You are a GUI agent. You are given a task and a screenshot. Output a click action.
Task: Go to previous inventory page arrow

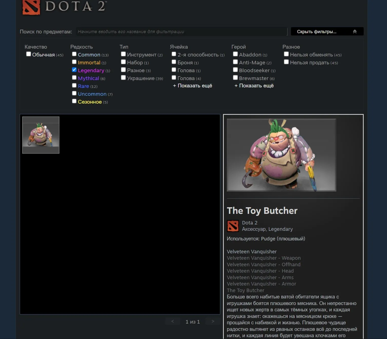tap(173, 321)
